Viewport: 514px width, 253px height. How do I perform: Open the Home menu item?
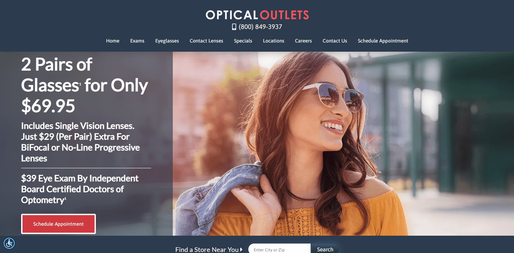113,41
